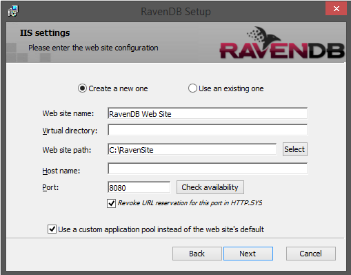Click the 'Port:' label
This screenshot has height=275, width=351.
pos(50,187)
